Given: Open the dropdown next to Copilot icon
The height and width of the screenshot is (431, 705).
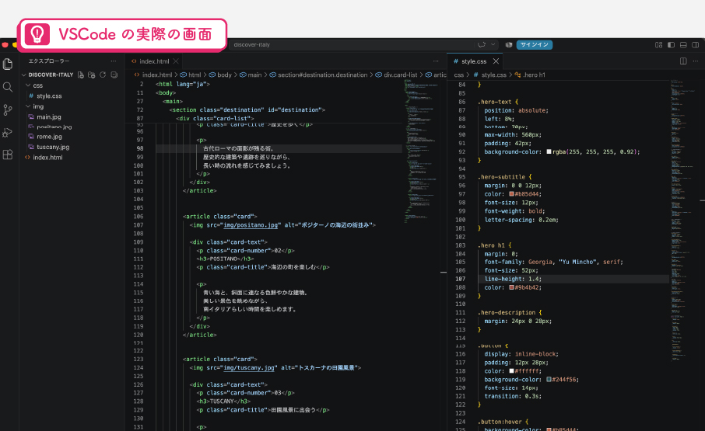Looking at the screenshot, I should pyautogui.click(x=493, y=45).
